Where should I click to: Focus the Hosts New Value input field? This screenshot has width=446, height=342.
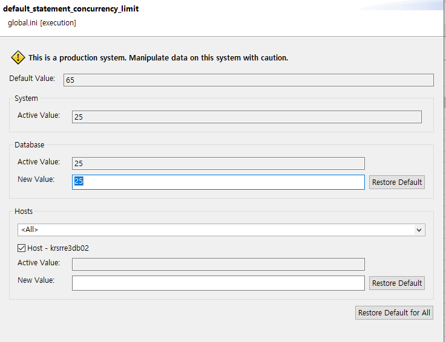pos(218,283)
